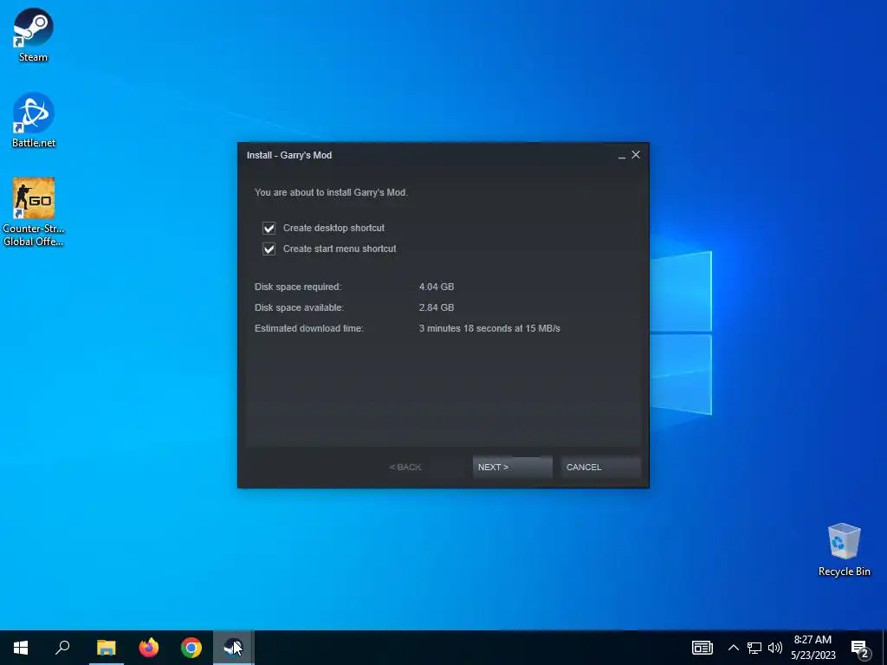
Task: Click 'You are about to install' text
Action: tap(331, 192)
